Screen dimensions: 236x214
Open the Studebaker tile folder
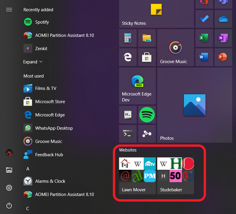(x=175, y=176)
